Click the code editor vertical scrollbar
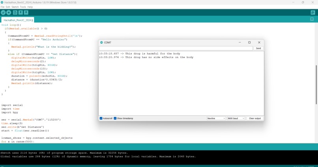This screenshot has height=167, width=318. [316, 84]
